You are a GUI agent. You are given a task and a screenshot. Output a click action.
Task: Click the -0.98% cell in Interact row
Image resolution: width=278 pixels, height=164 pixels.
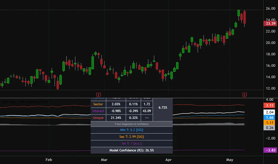pyautogui.click(x=116, y=111)
